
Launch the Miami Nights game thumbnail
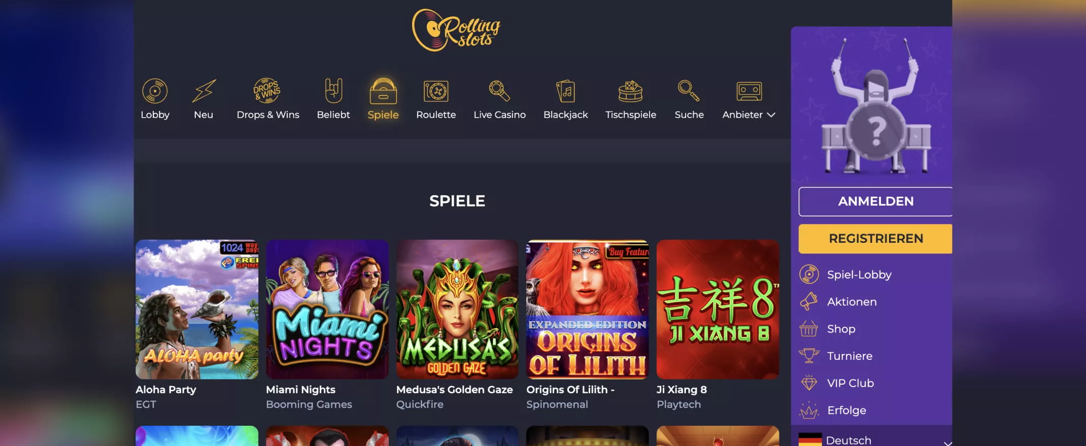327,309
